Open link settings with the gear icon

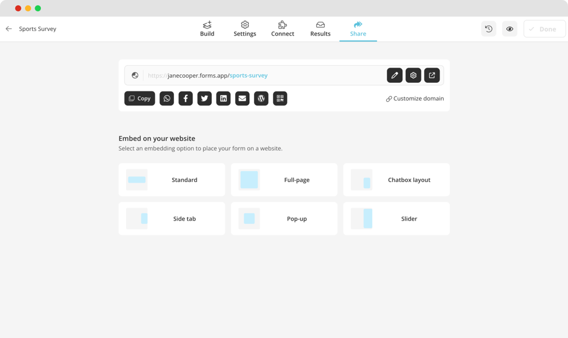tap(413, 75)
